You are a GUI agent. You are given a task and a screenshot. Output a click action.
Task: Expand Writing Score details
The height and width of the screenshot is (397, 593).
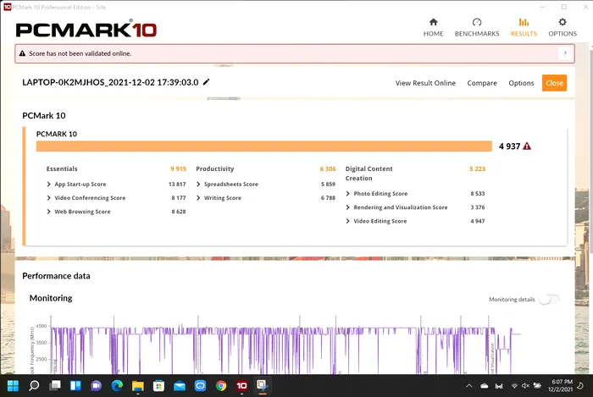[198, 198]
